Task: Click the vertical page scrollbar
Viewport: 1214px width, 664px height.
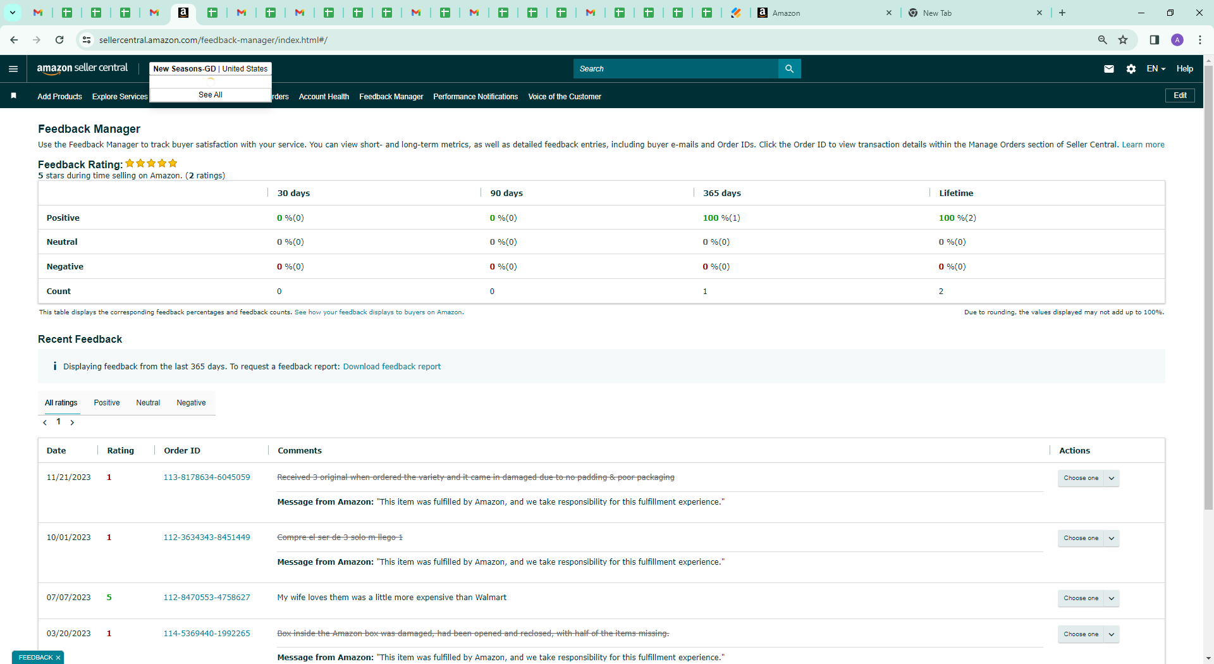Action: click(x=1208, y=288)
